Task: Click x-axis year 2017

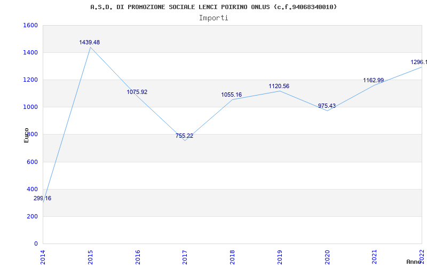Action: (x=185, y=257)
